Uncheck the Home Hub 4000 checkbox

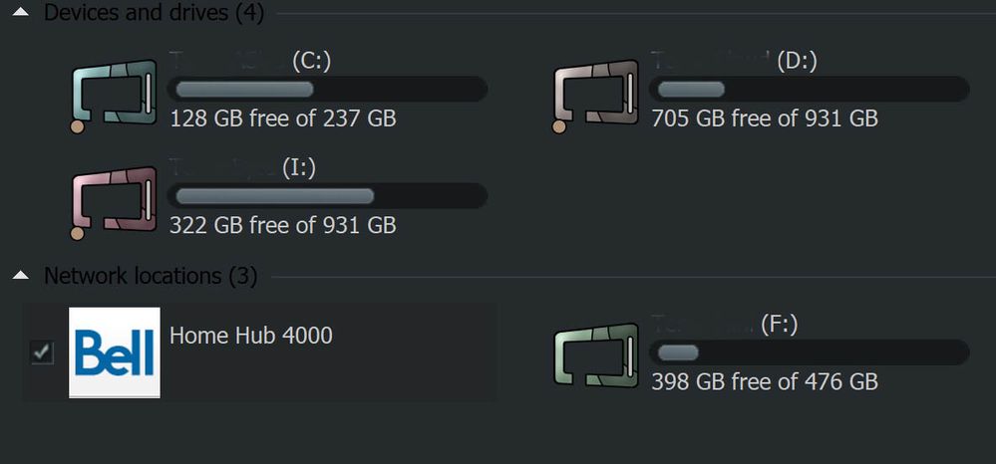[x=42, y=352]
